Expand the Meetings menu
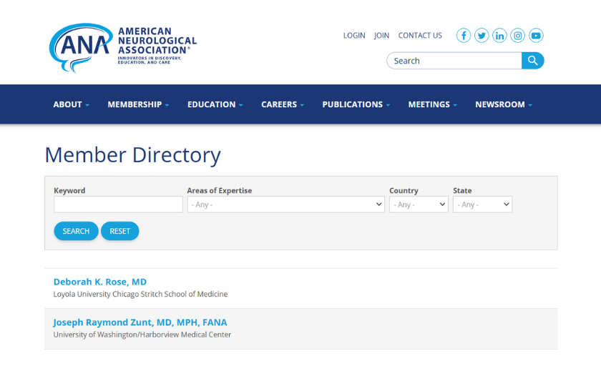Image resolution: width=601 pixels, height=371 pixels. point(432,104)
